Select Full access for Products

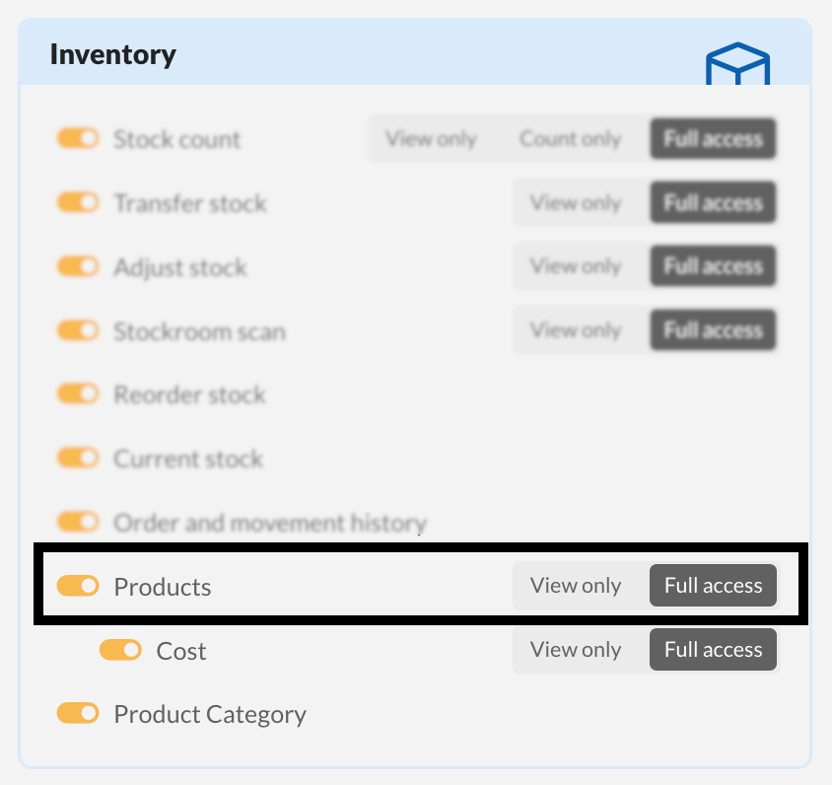713,586
